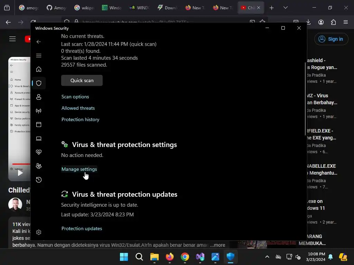Open suggested video 'NABELLE.EXE'
This screenshot has height=265, width=354.
[322, 169]
